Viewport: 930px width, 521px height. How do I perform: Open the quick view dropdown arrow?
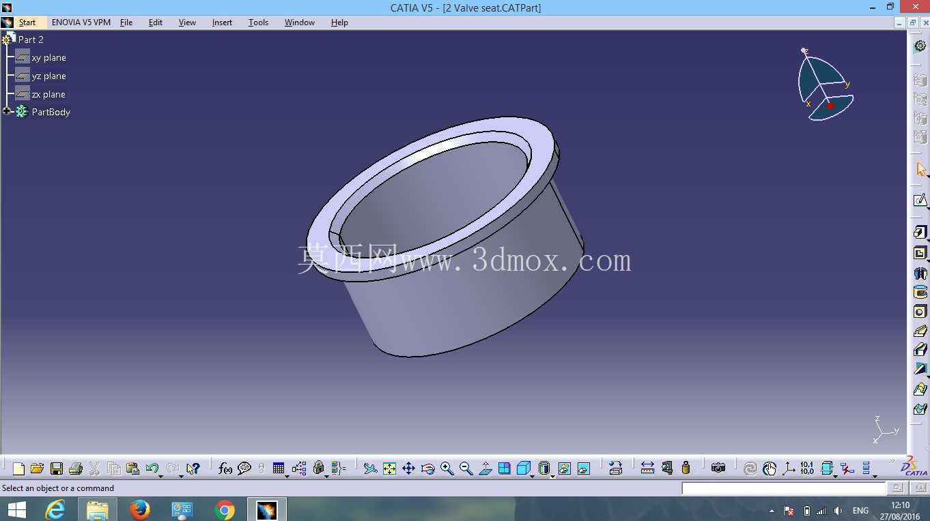click(x=533, y=475)
